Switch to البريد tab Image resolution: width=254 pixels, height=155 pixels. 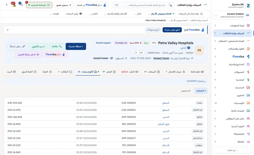11,72
